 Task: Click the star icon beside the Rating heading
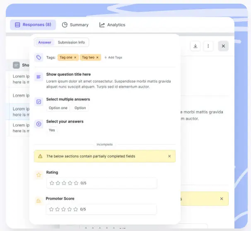[x=39, y=175]
